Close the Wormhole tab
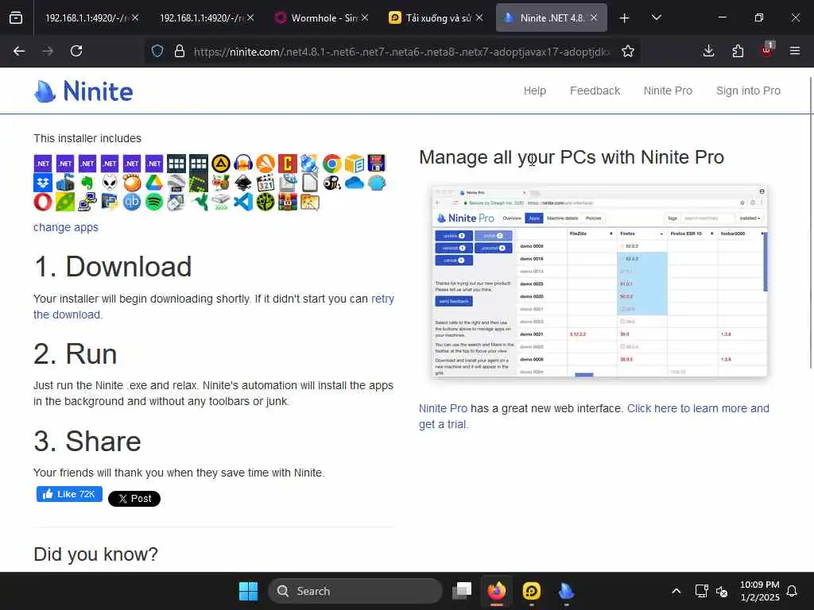The width and height of the screenshot is (814, 610). [365, 17]
